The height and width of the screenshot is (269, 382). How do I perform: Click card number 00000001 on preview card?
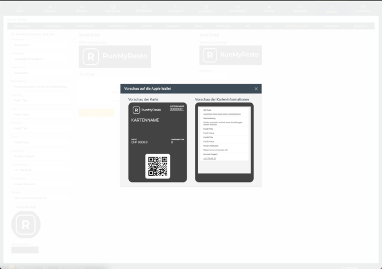177,109
